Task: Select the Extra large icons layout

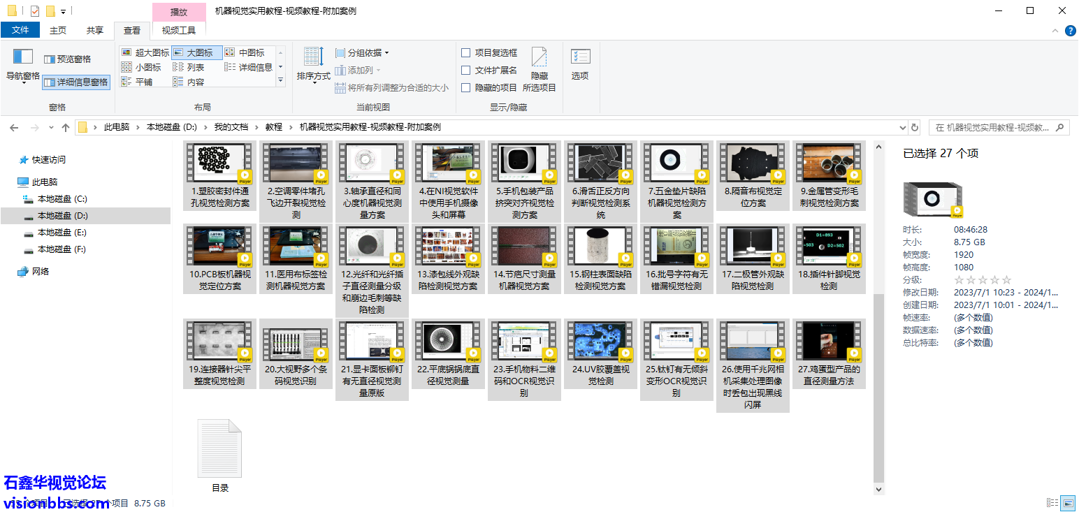Action: (145, 52)
